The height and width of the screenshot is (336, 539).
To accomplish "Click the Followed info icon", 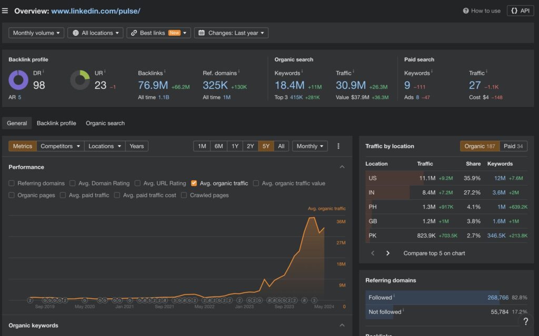I will point(394,296).
